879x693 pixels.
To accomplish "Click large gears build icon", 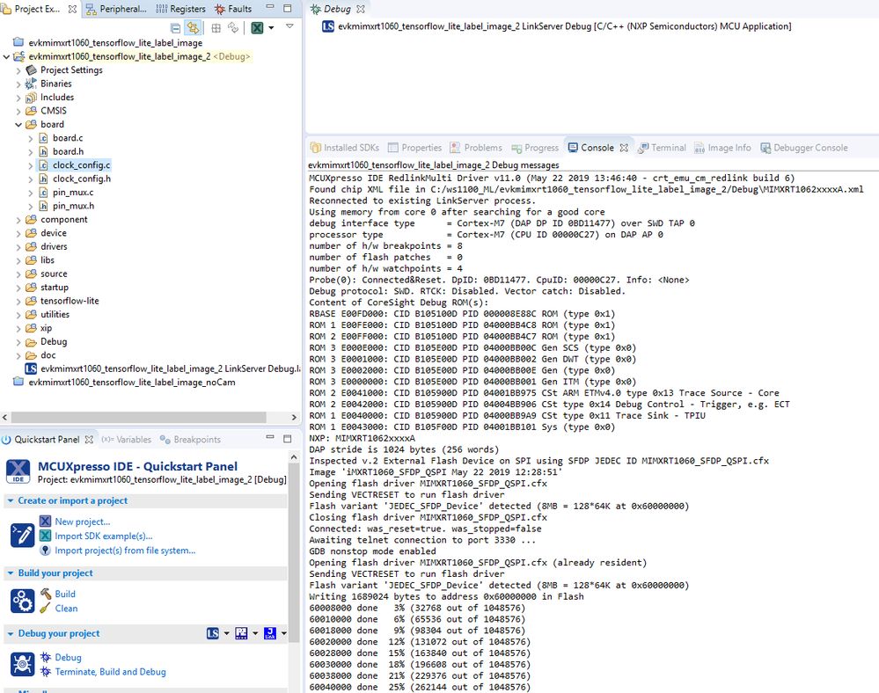I will click(22, 602).
